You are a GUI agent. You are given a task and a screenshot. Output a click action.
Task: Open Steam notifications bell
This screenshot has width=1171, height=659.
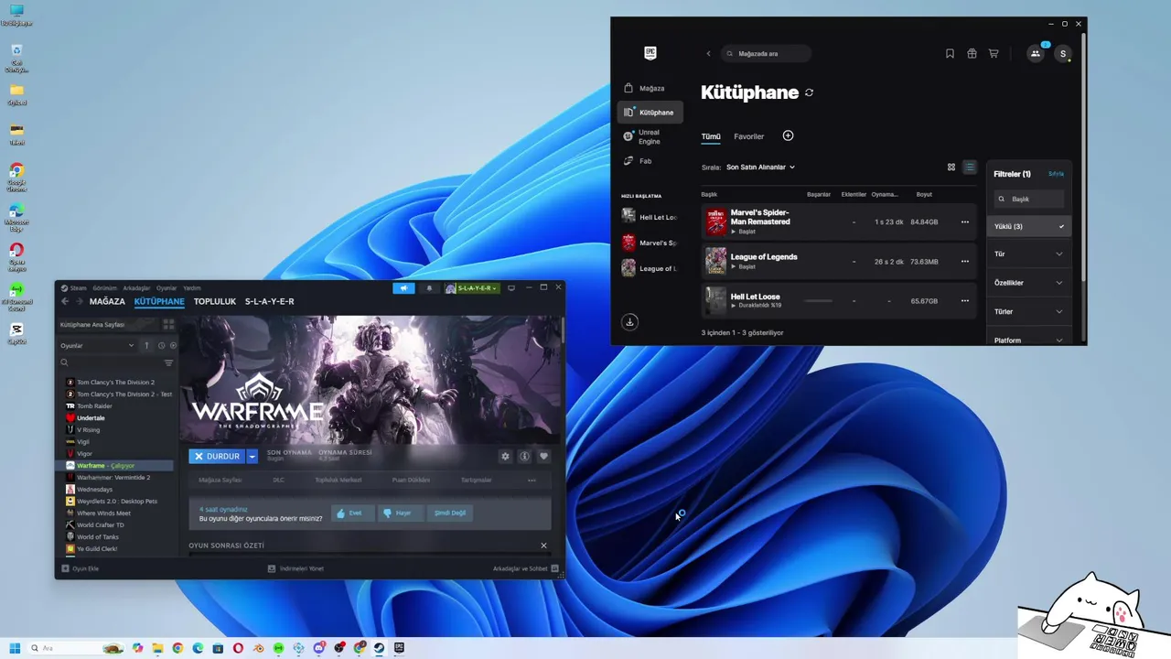pos(429,288)
